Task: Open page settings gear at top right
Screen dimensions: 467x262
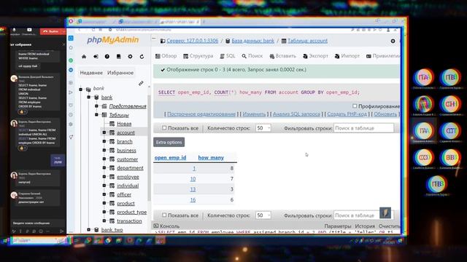Action: [x=393, y=41]
